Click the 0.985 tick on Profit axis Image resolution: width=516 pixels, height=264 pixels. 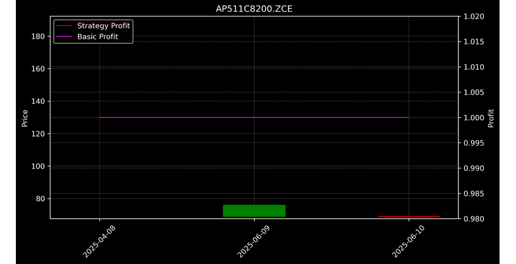coord(474,194)
